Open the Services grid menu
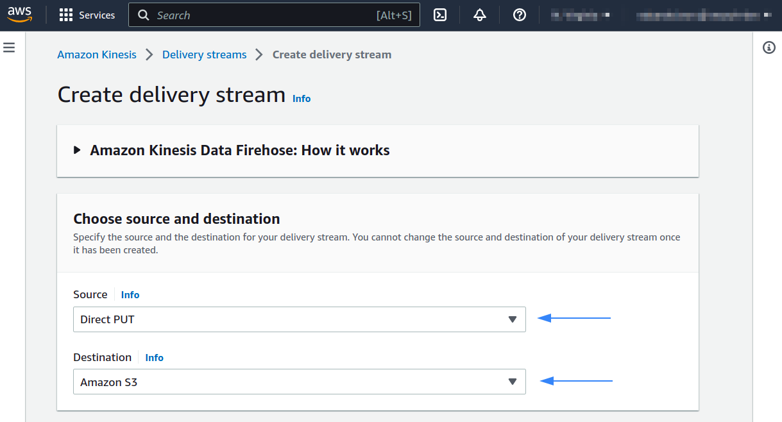 [x=65, y=15]
